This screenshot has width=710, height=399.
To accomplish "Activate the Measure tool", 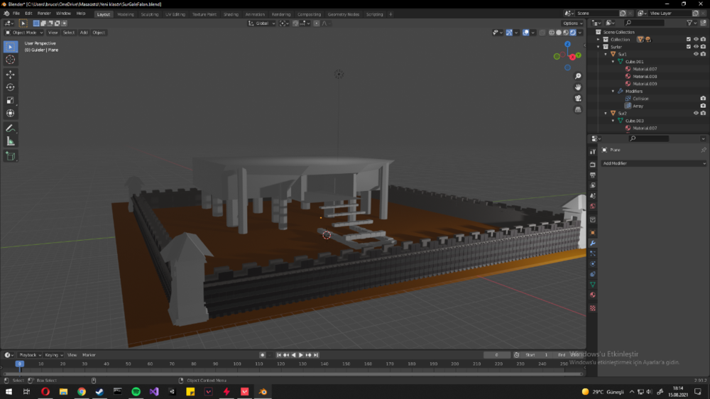I will click(x=11, y=141).
